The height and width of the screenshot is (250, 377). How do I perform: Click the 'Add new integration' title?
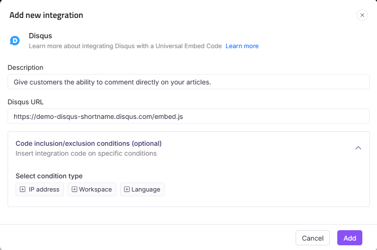(x=46, y=15)
